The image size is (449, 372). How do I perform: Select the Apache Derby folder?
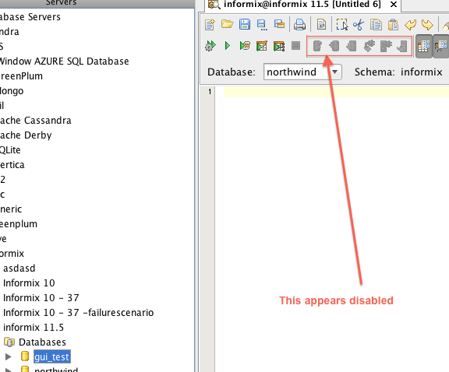26,135
